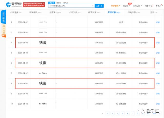Switch to the 公司发展 tab

point(75,13)
